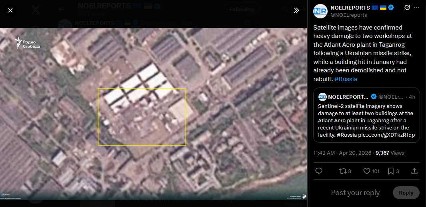Click the Post your reply field

[x=355, y=193]
